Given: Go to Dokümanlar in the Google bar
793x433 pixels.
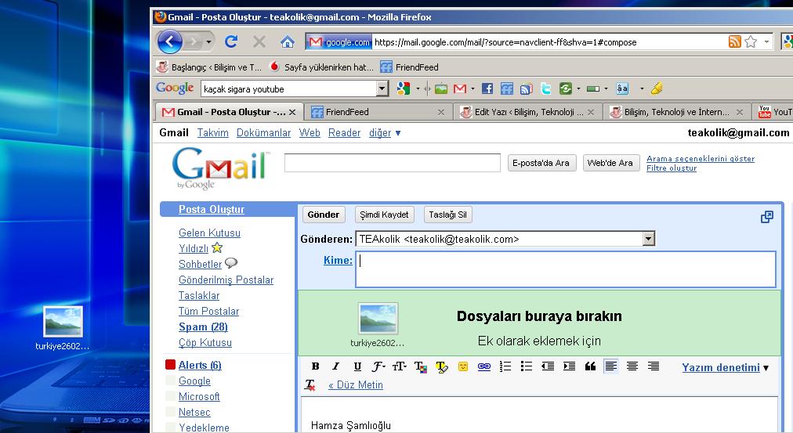Looking at the screenshot, I should 263,133.
